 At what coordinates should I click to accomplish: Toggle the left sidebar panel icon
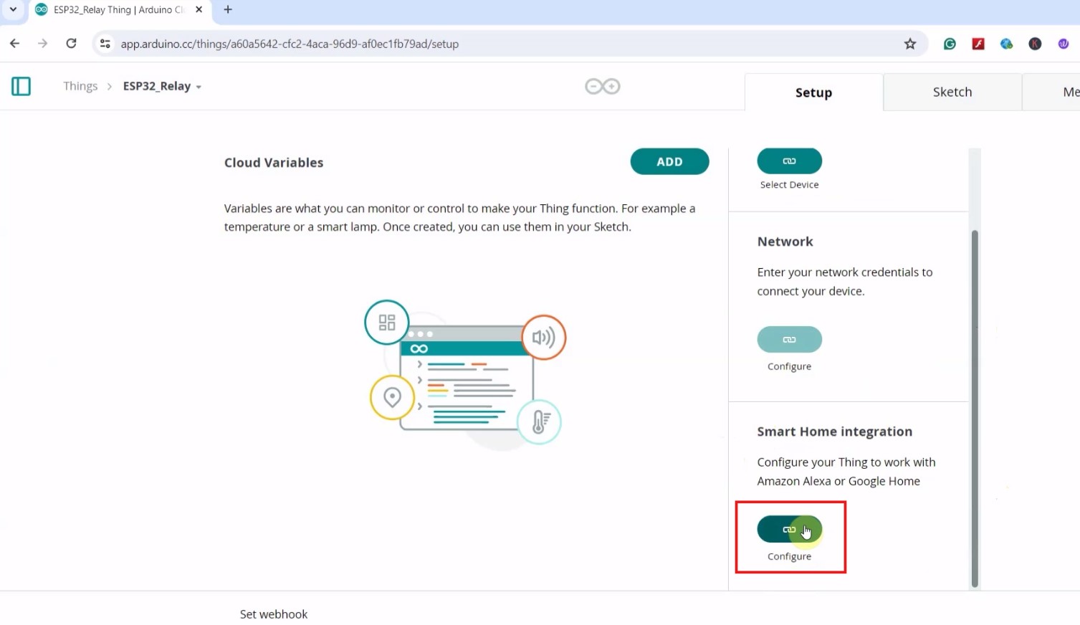[21, 87]
